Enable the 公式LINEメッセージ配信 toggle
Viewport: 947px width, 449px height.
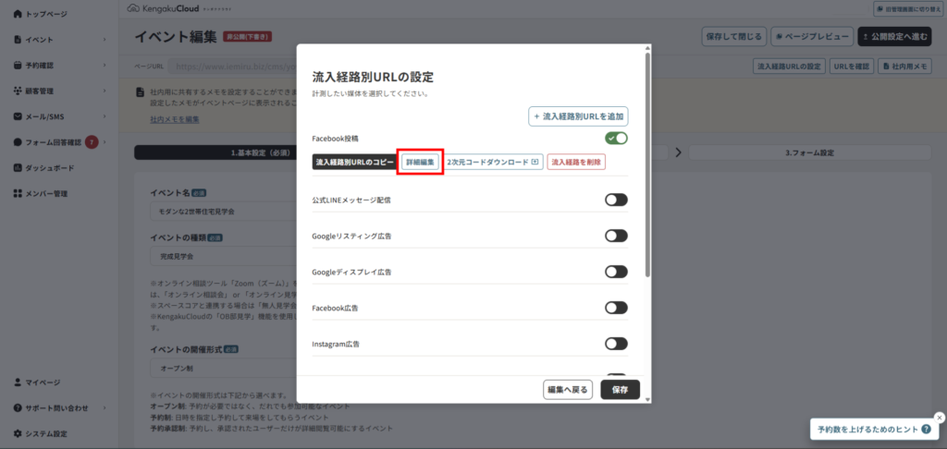(616, 200)
